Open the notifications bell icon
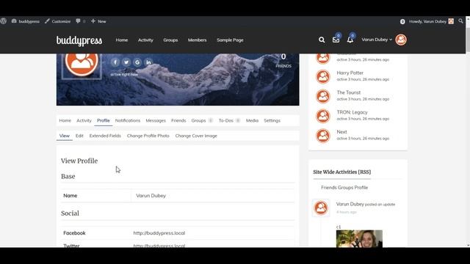 click(350, 40)
